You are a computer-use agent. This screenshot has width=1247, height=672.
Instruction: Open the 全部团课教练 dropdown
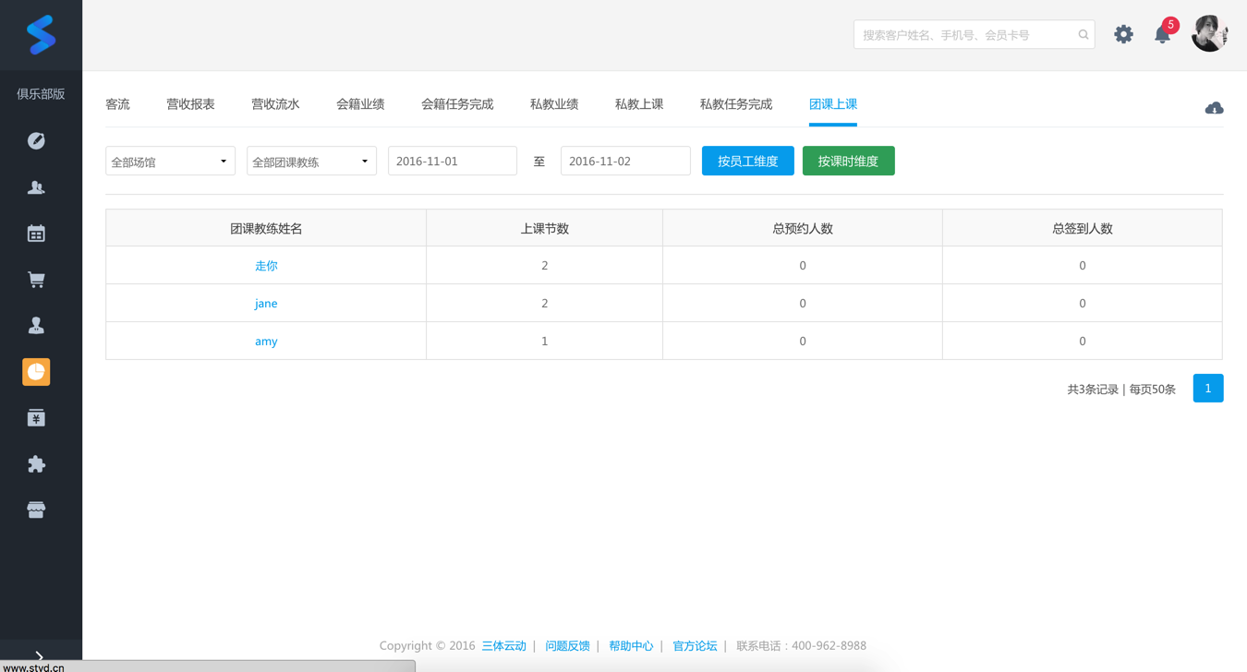pyautogui.click(x=311, y=161)
